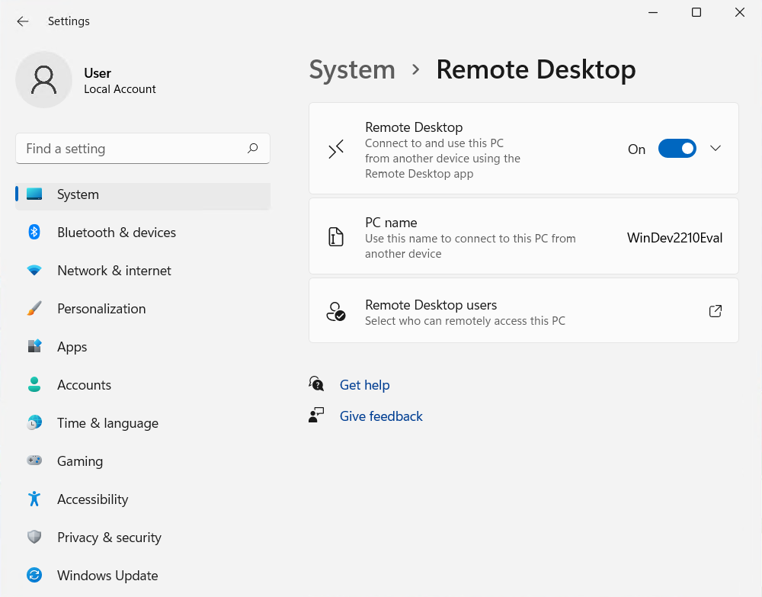Viewport: 762px width, 597px height.
Task: Turn off the Remote Desktop toggle
Action: [677, 149]
